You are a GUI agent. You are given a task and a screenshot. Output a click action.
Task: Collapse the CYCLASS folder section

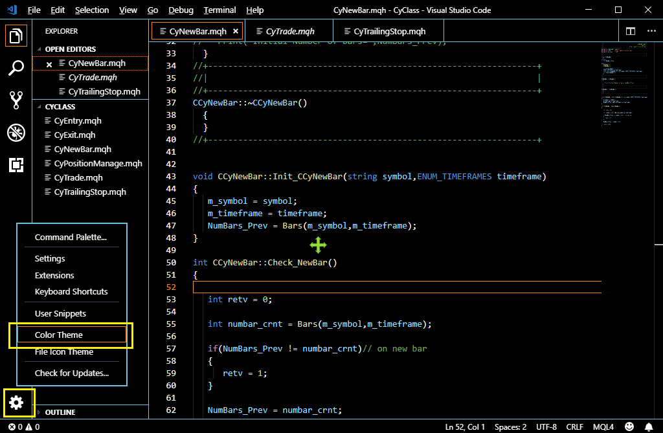click(60, 107)
